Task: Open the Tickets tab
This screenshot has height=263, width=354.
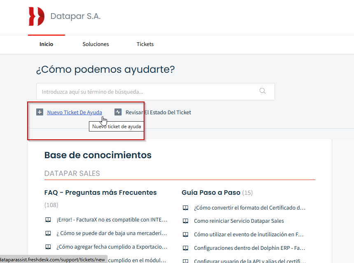Action: [145, 44]
